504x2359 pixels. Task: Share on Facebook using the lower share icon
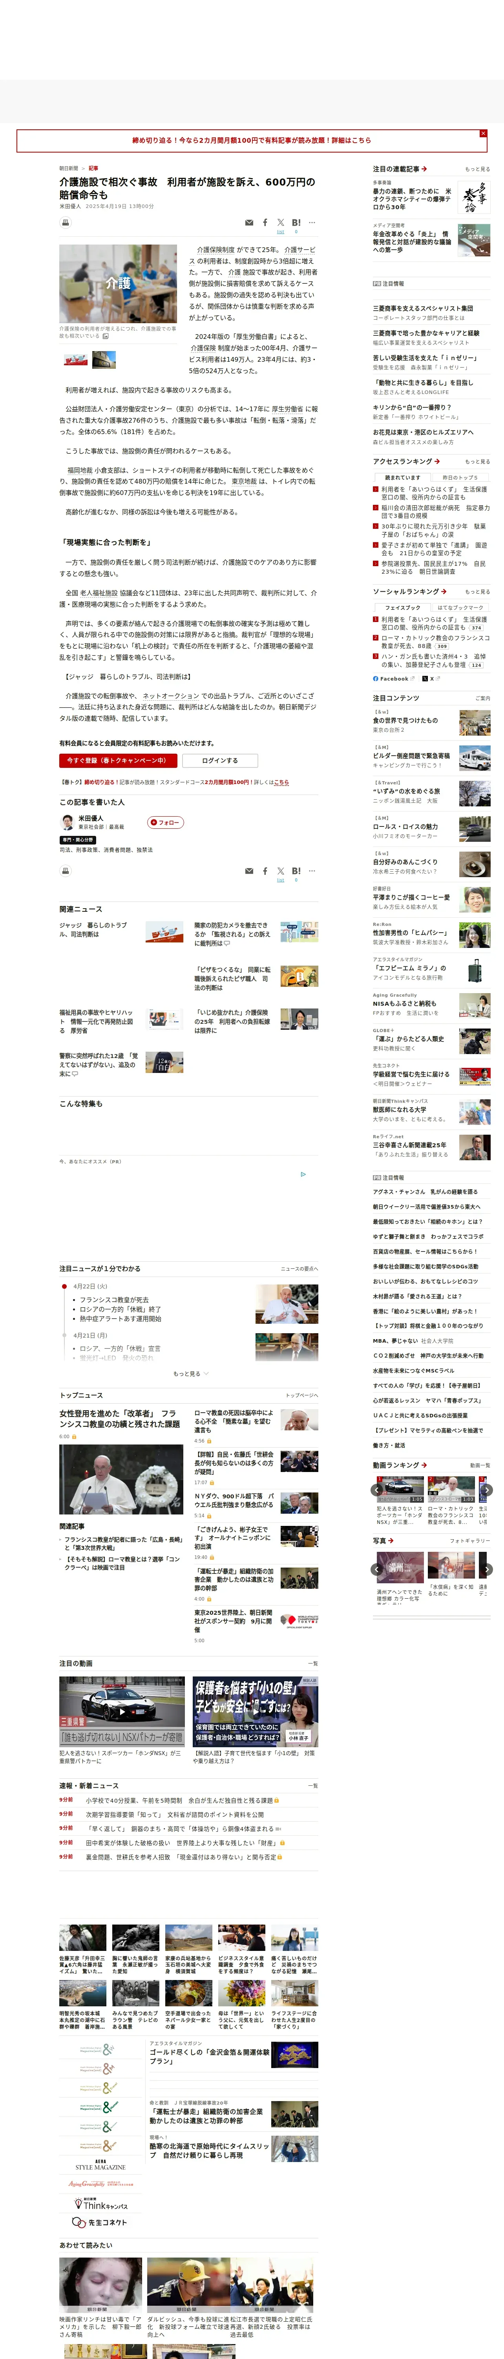pyautogui.click(x=265, y=871)
